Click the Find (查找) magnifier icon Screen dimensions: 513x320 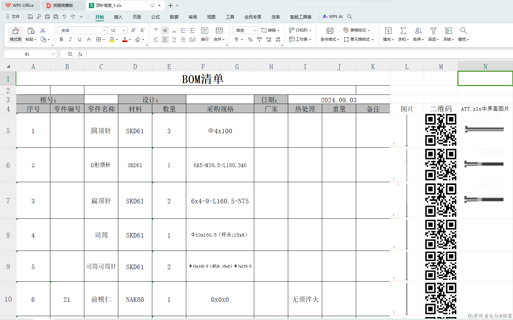coord(463,31)
